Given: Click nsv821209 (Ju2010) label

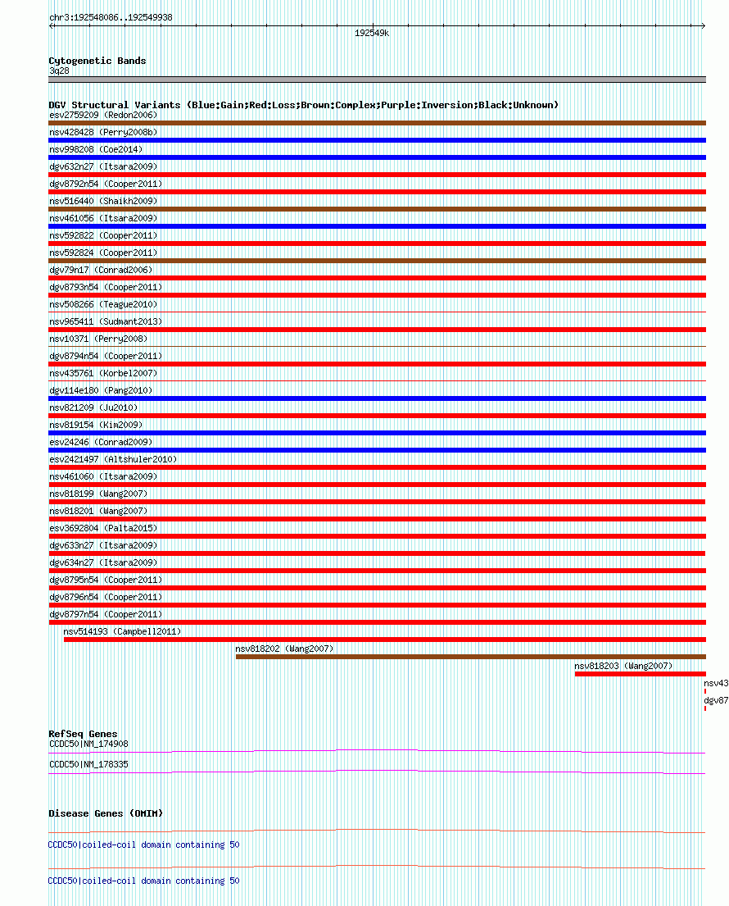Looking at the screenshot, I should pos(93,408).
